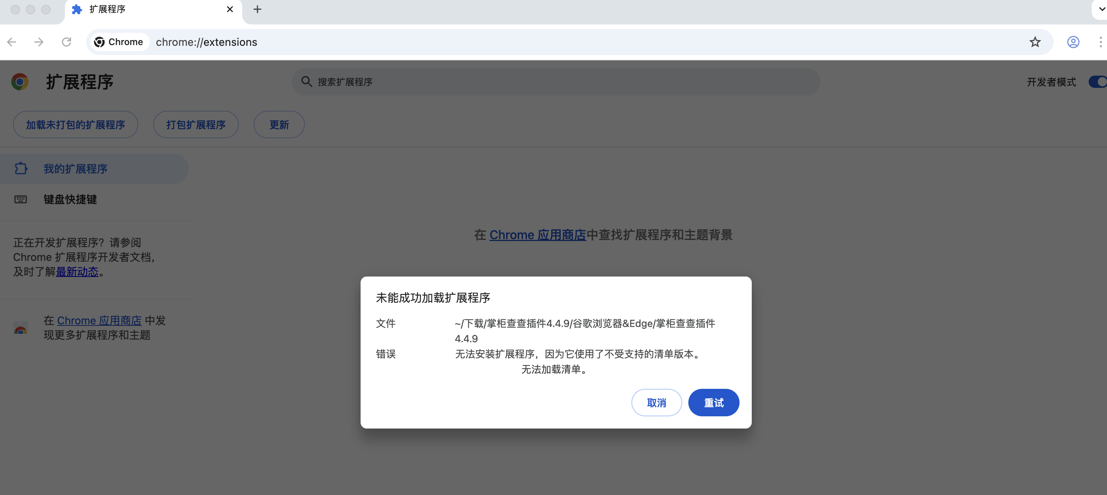
Task: Click 取消 to dismiss the error dialog
Action: coord(657,403)
